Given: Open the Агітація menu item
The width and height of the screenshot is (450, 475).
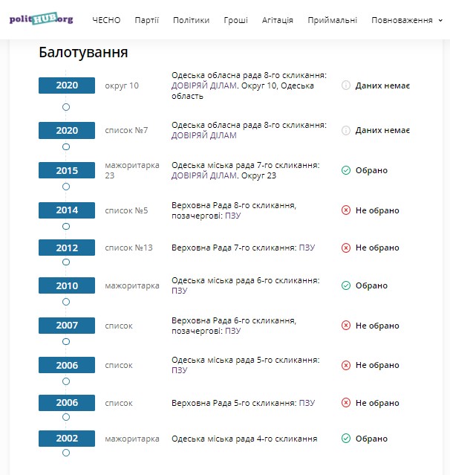Looking at the screenshot, I should [278, 20].
